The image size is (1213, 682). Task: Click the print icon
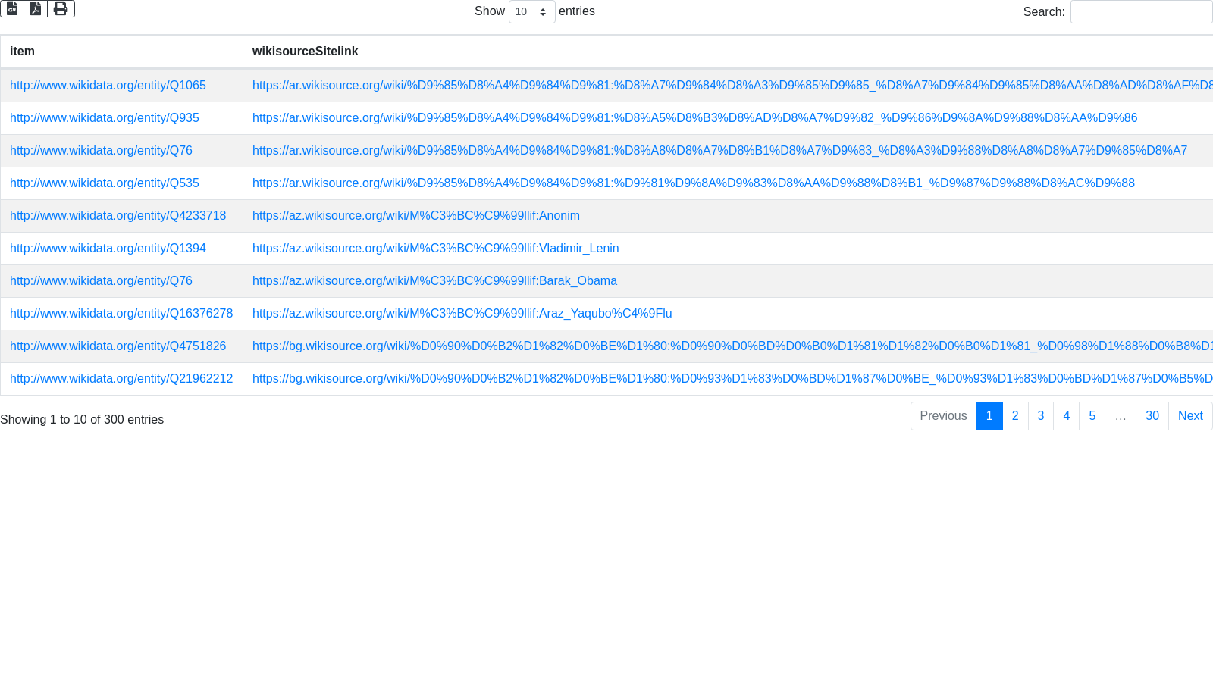tap(61, 8)
